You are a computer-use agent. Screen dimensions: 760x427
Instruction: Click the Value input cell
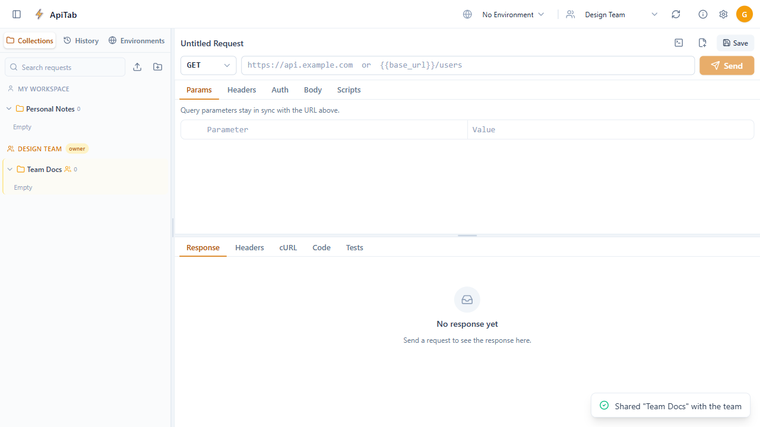(x=610, y=129)
